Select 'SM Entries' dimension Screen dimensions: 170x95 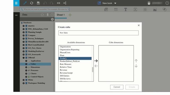pos(65,76)
